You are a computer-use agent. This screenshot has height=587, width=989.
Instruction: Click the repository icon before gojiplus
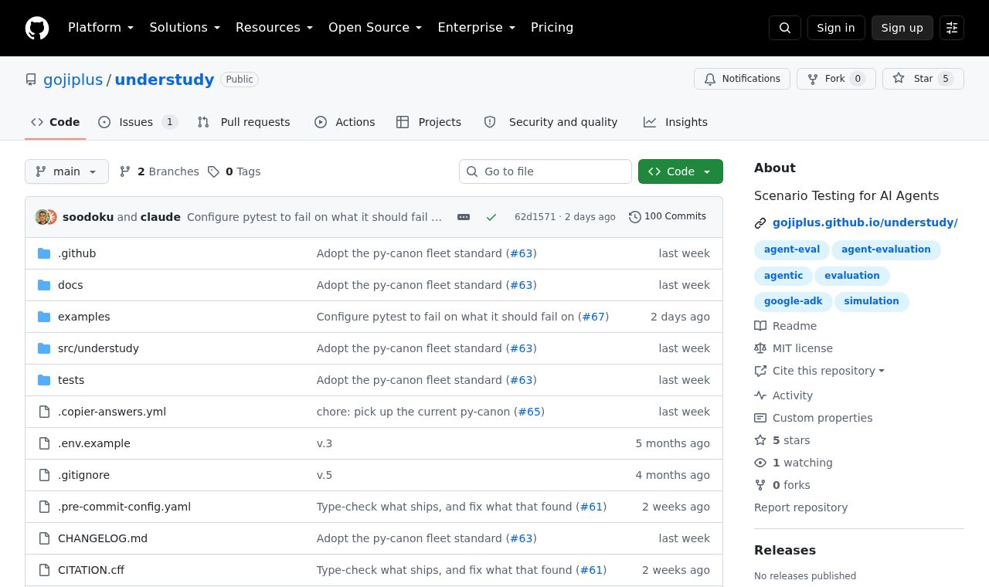coord(31,80)
